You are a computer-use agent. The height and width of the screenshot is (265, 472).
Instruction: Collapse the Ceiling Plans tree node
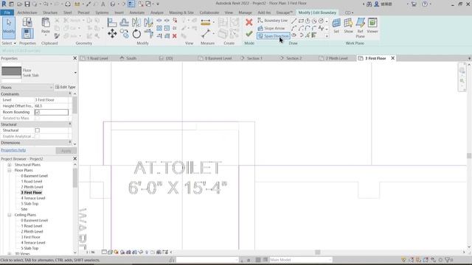[10, 215]
